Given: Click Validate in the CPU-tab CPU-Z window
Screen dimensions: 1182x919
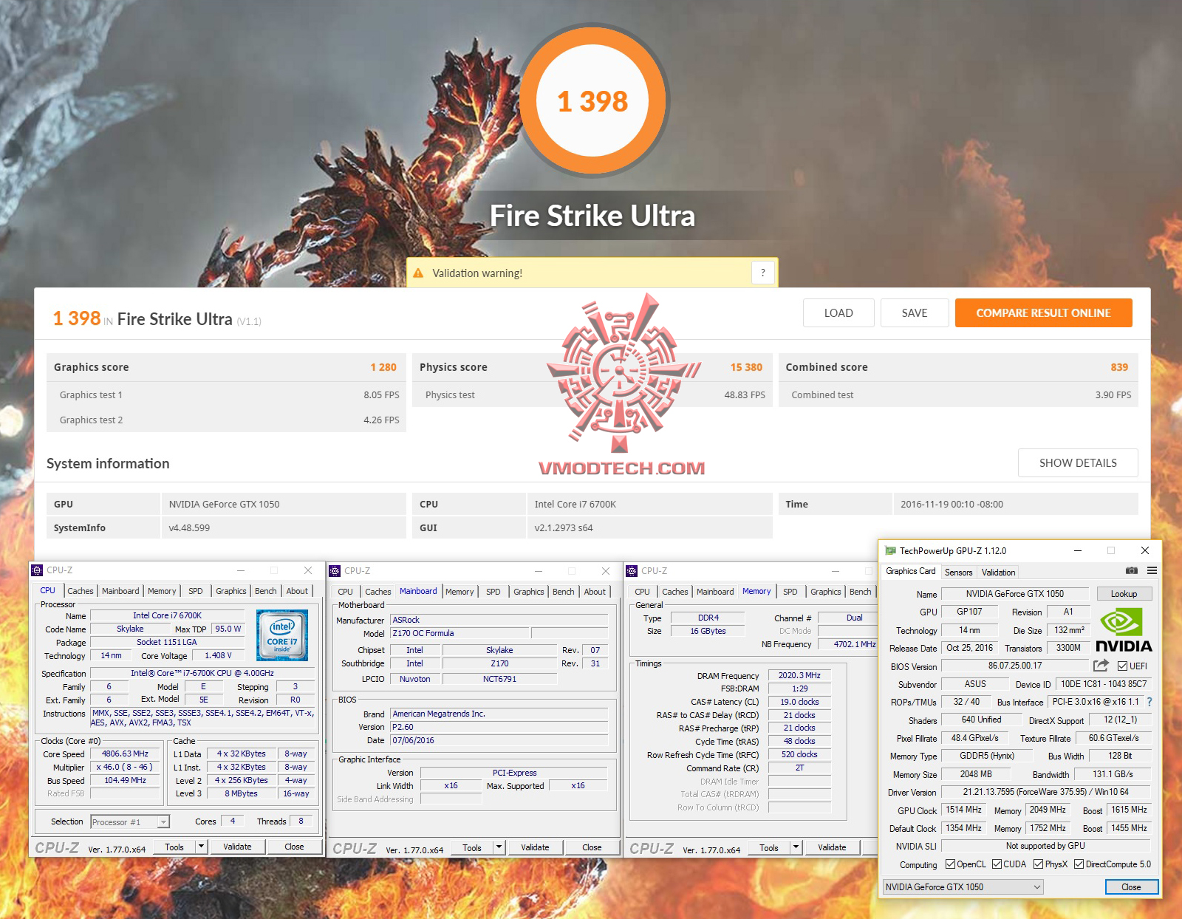Looking at the screenshot, I should (x=237, y=847).
